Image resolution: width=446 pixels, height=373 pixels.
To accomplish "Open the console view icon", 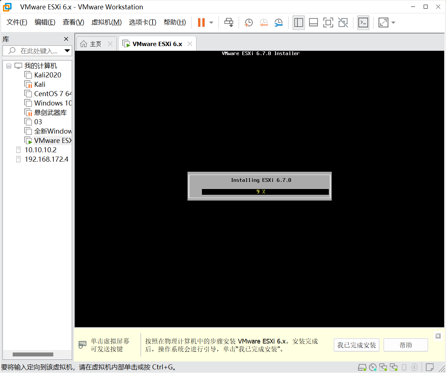I will tap(363, 23).
